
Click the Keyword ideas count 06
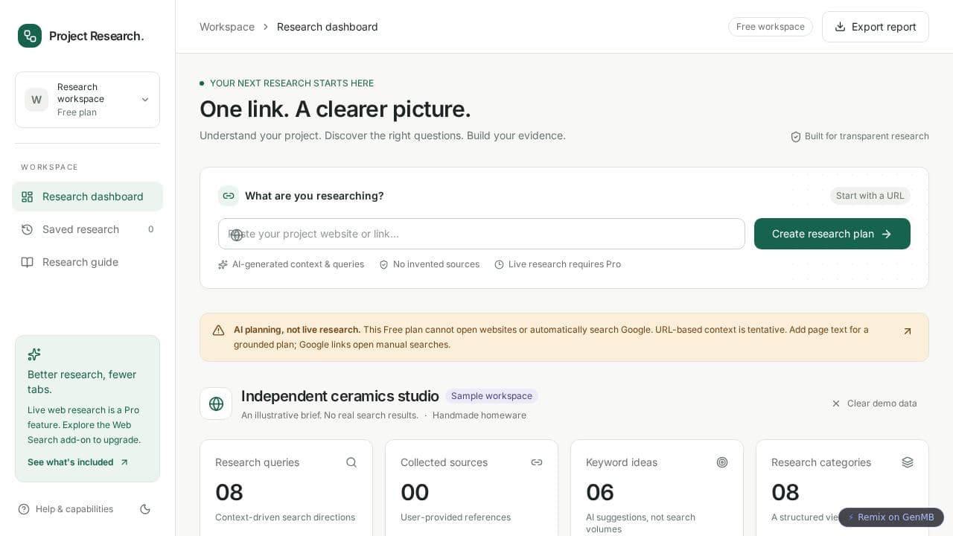(x=600, y=492)
